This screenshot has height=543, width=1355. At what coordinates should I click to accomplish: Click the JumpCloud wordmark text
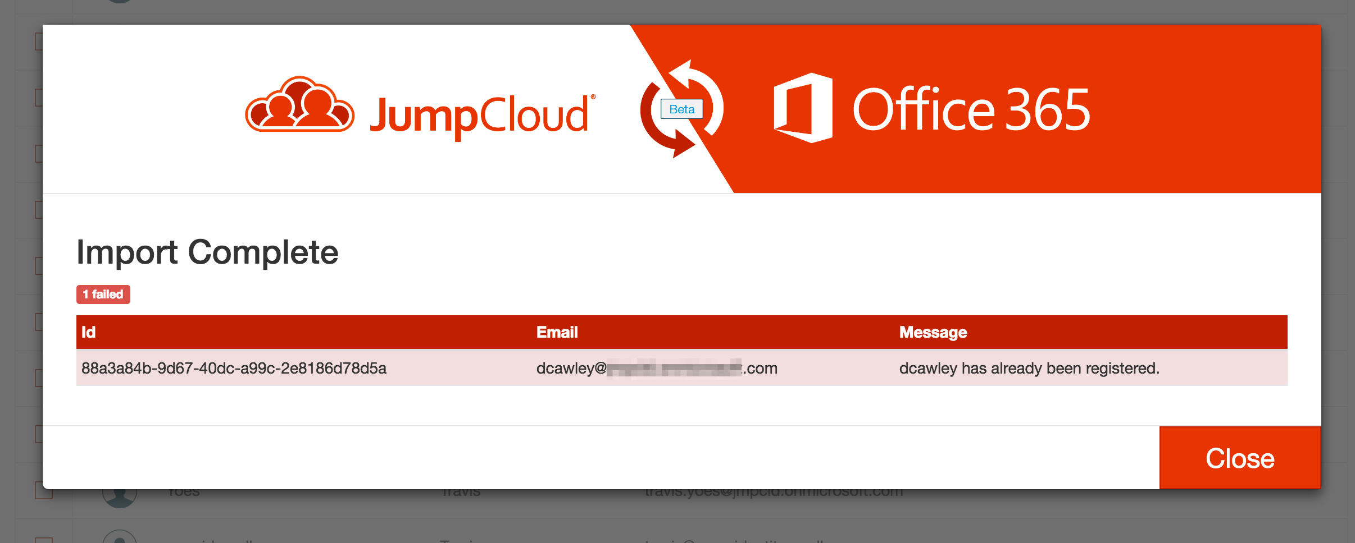pyautogui.click(x=479, y=115)
